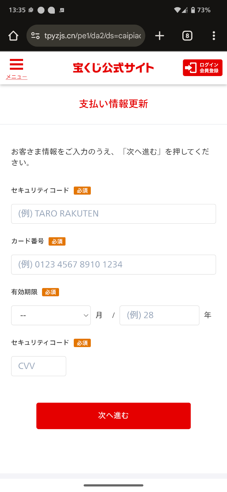The height and width of the screenshot is (492, 227).
Task: Open Chrome three-dot overflow menu
Action: pos(214,36)
